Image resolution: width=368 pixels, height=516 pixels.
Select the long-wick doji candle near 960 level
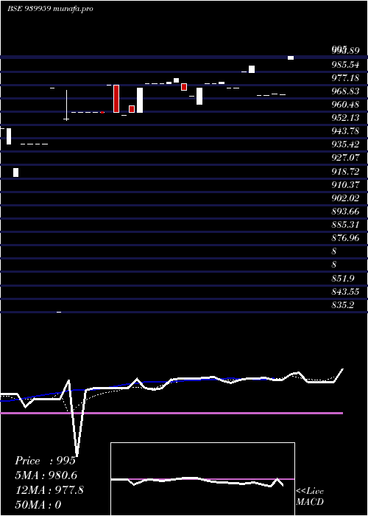coord(67,105)
